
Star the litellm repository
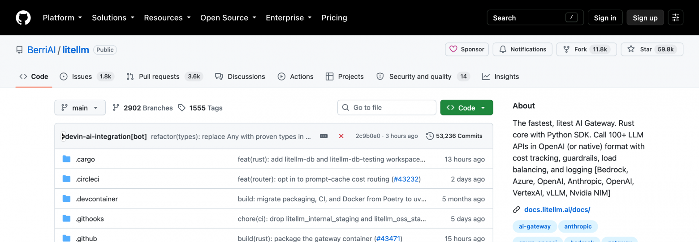click(x=652, y=49)
